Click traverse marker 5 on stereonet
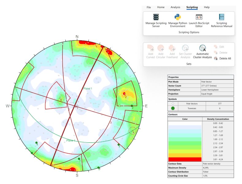The width and height of the screenshot is (242, 184). tap(118, 145)
